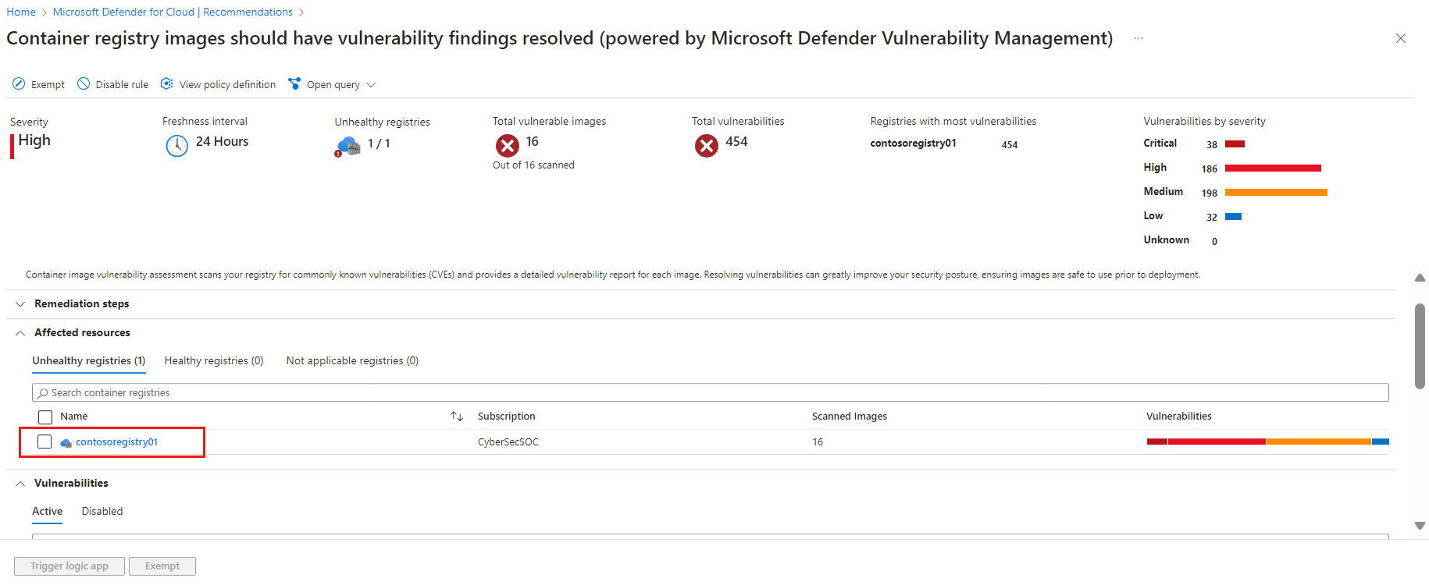Collapse the Vulnerabilities section
Viewport: 1429px width, 585px height.
pyautogui.click(x=20, y=484)
